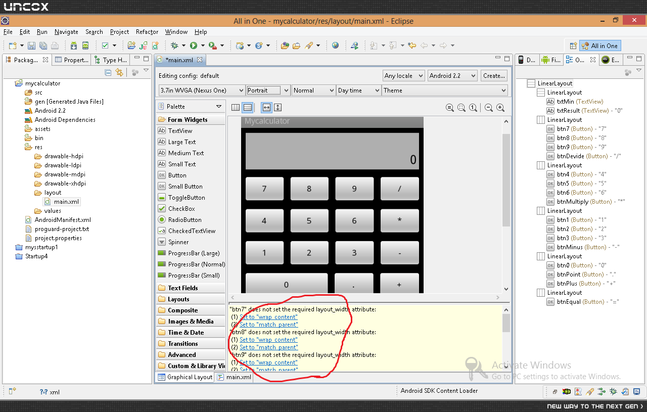
Task: Click the Open Type folder icon
Action: [285, 45]
